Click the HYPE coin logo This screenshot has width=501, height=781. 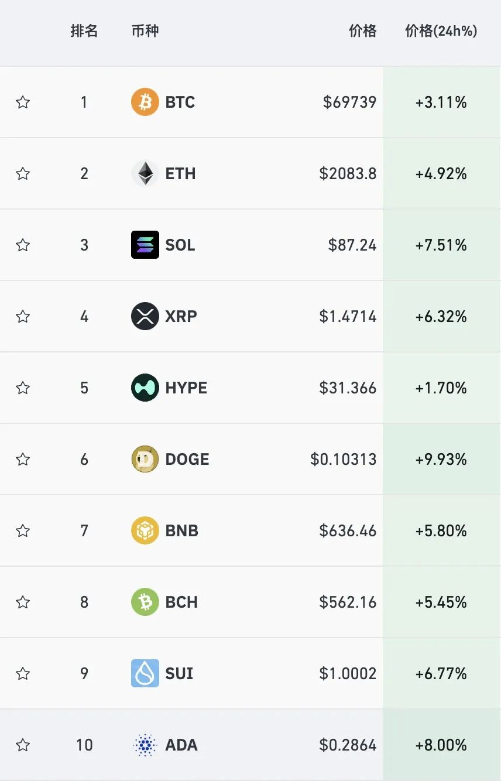coord(145,388)
